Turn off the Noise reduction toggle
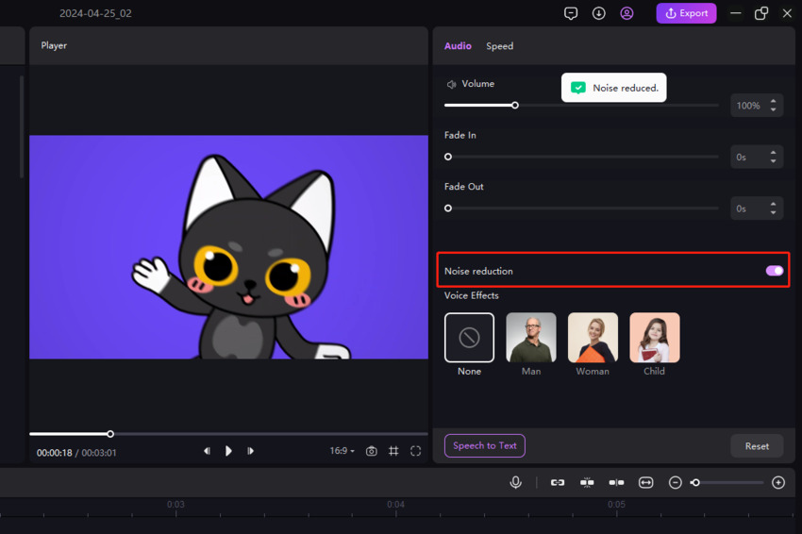802x534 pixels. tap(774, 271)
